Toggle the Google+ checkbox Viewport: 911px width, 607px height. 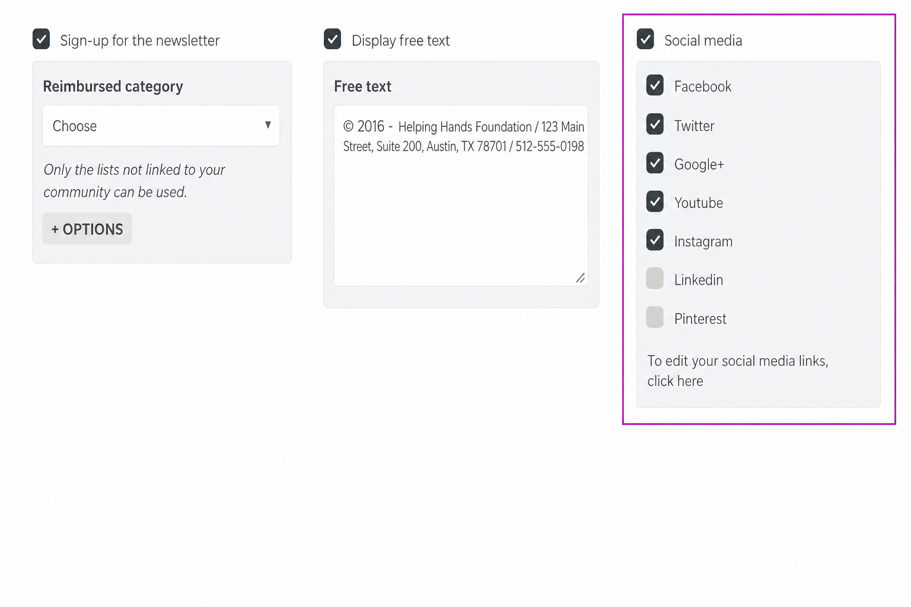click(x=655, y=163)
